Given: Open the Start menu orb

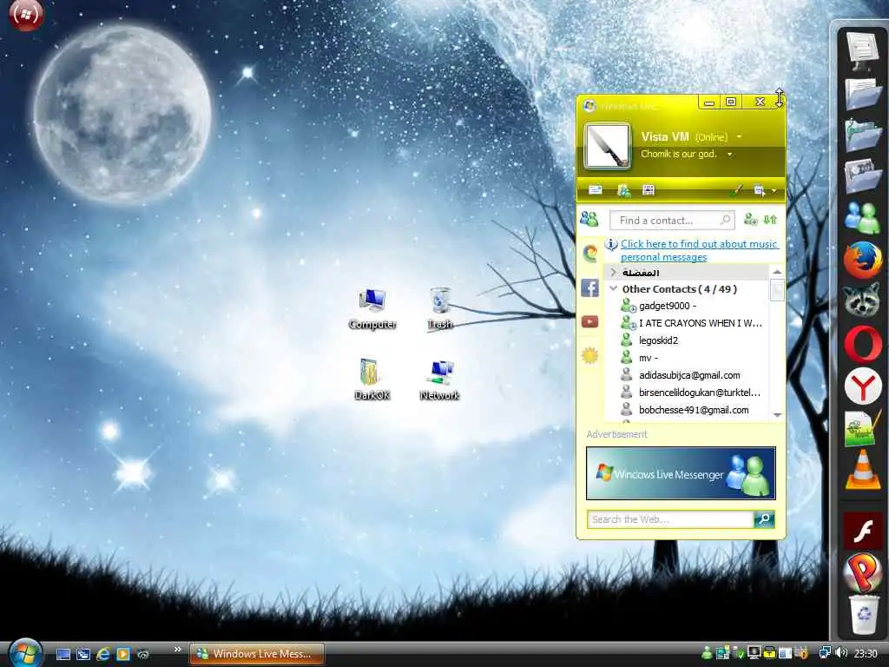Looking at the screenshot, I should (25, 652).
